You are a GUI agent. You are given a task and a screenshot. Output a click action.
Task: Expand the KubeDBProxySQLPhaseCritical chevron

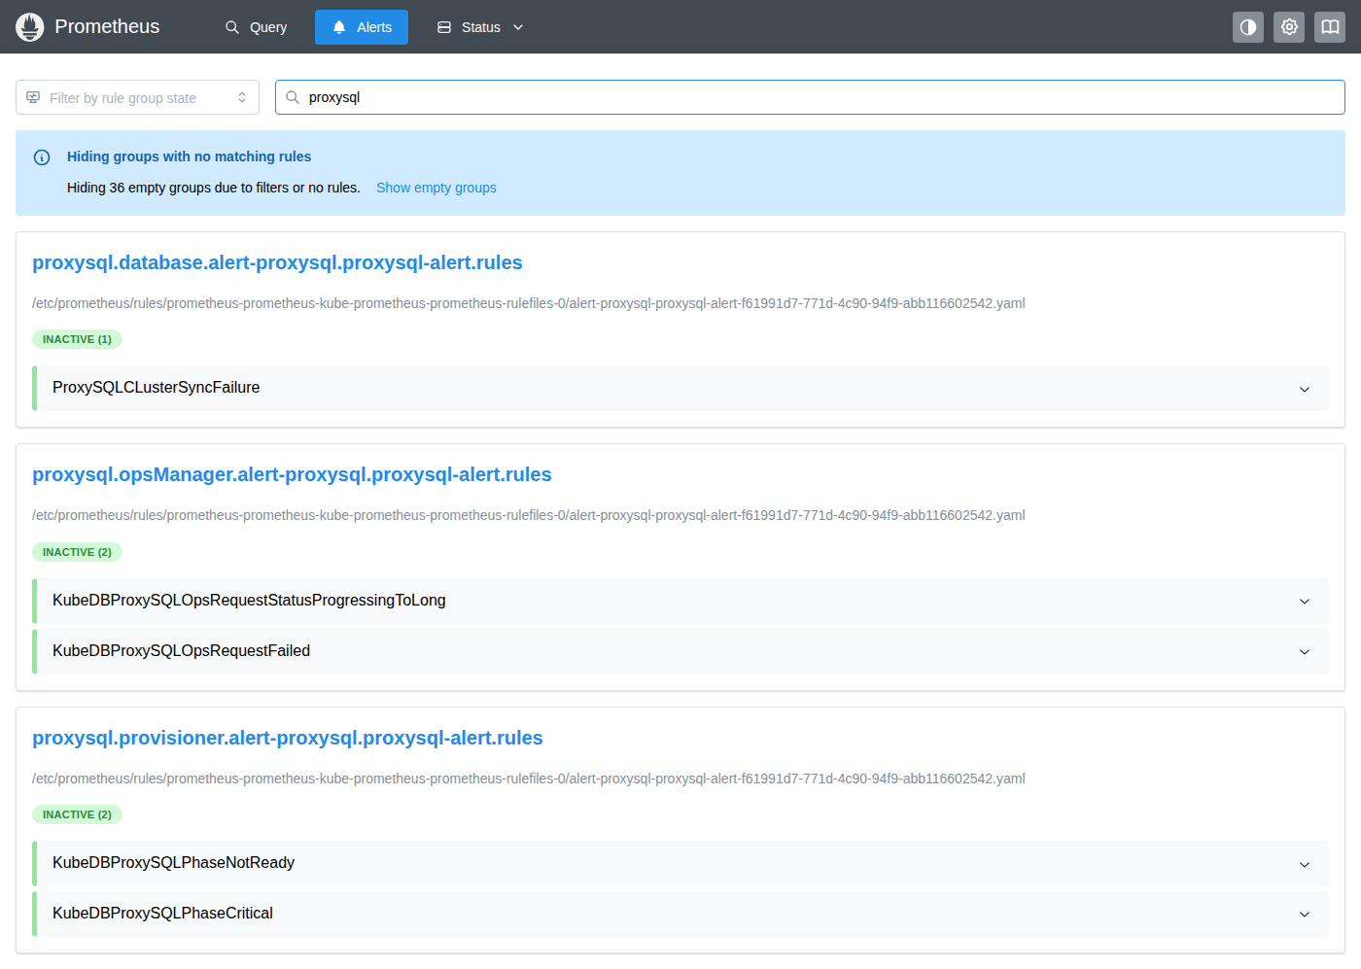tap(1305, 915)
